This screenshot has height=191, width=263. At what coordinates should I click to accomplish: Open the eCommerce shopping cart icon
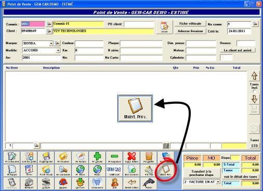(x=98, y=183)
